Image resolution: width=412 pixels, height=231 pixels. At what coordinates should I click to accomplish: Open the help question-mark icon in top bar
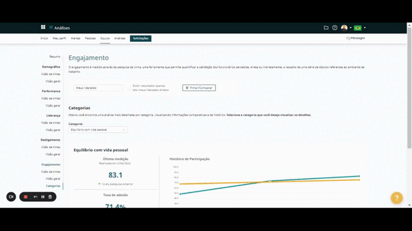(335, 28)
